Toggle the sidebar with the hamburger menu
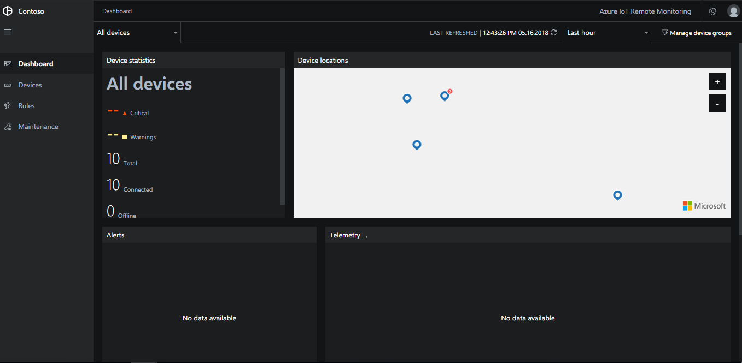 click(8, 32)
